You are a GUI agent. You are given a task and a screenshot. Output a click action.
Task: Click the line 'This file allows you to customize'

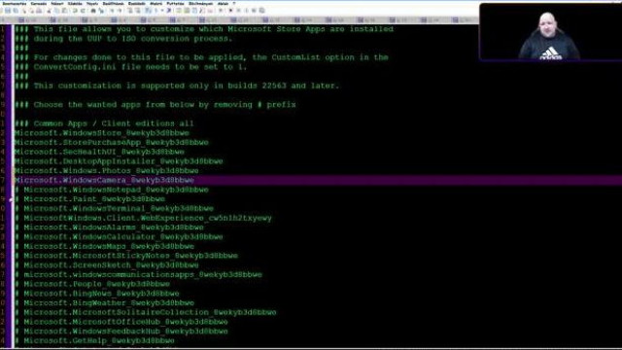click(x=204, y=29)
